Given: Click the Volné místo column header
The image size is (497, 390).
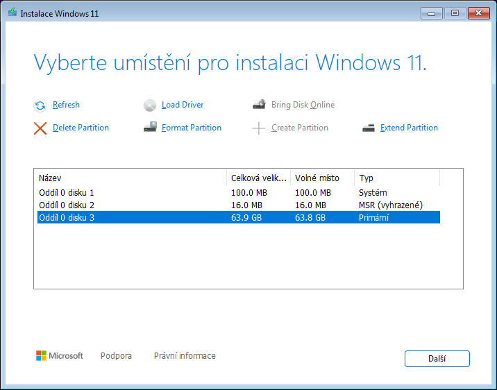Looking at the screenshot, I should [x=322, y=178].
